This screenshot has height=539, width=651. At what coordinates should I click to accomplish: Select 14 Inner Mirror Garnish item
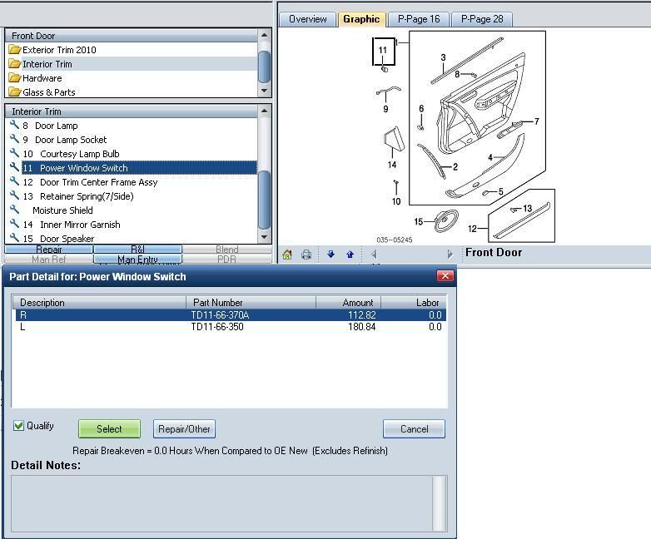tap(72, 225)
